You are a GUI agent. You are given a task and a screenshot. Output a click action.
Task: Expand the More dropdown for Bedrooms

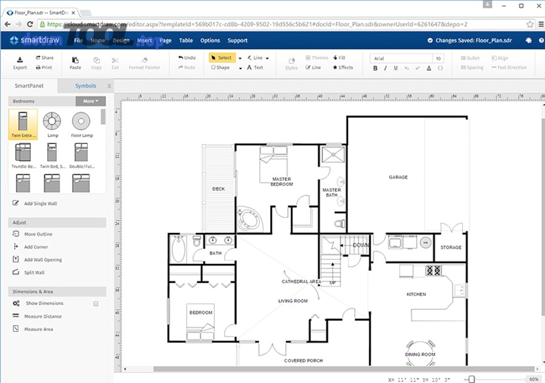pos(90,101)
